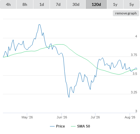The image size is (140, 134).
Task: Toggle the SMA 50 legend label
Action: (x=84, y=126)
